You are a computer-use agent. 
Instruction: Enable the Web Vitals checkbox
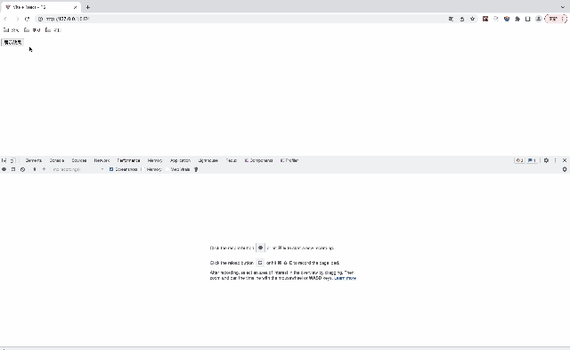[x=167, y=169]
